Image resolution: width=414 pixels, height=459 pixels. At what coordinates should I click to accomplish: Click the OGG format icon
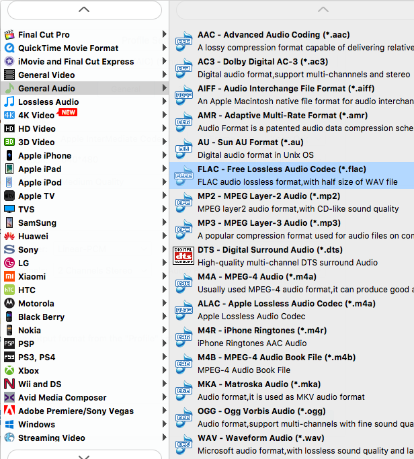[183, 417]
